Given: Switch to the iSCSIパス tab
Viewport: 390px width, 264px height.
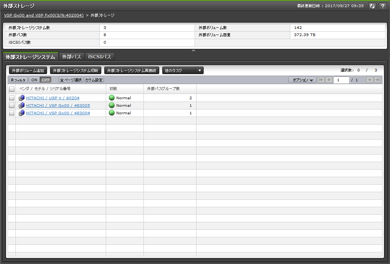Looking at the screenshot, I should pyautogui.click(x=99, y=57).
